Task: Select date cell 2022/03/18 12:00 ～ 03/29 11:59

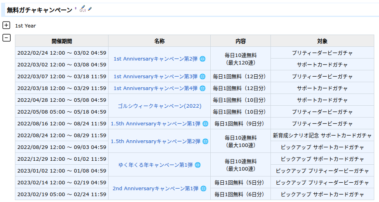Action: pos(62,88)
